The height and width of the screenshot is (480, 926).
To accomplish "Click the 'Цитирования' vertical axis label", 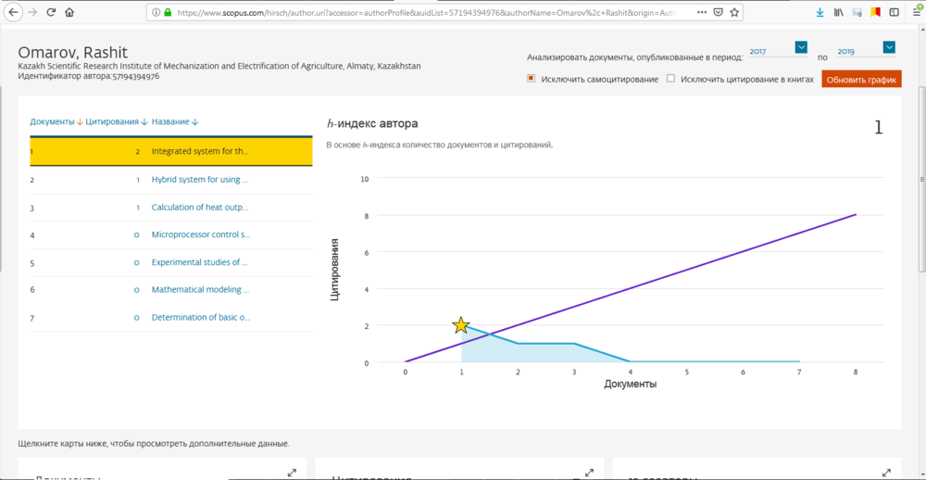I will (335, 270).
